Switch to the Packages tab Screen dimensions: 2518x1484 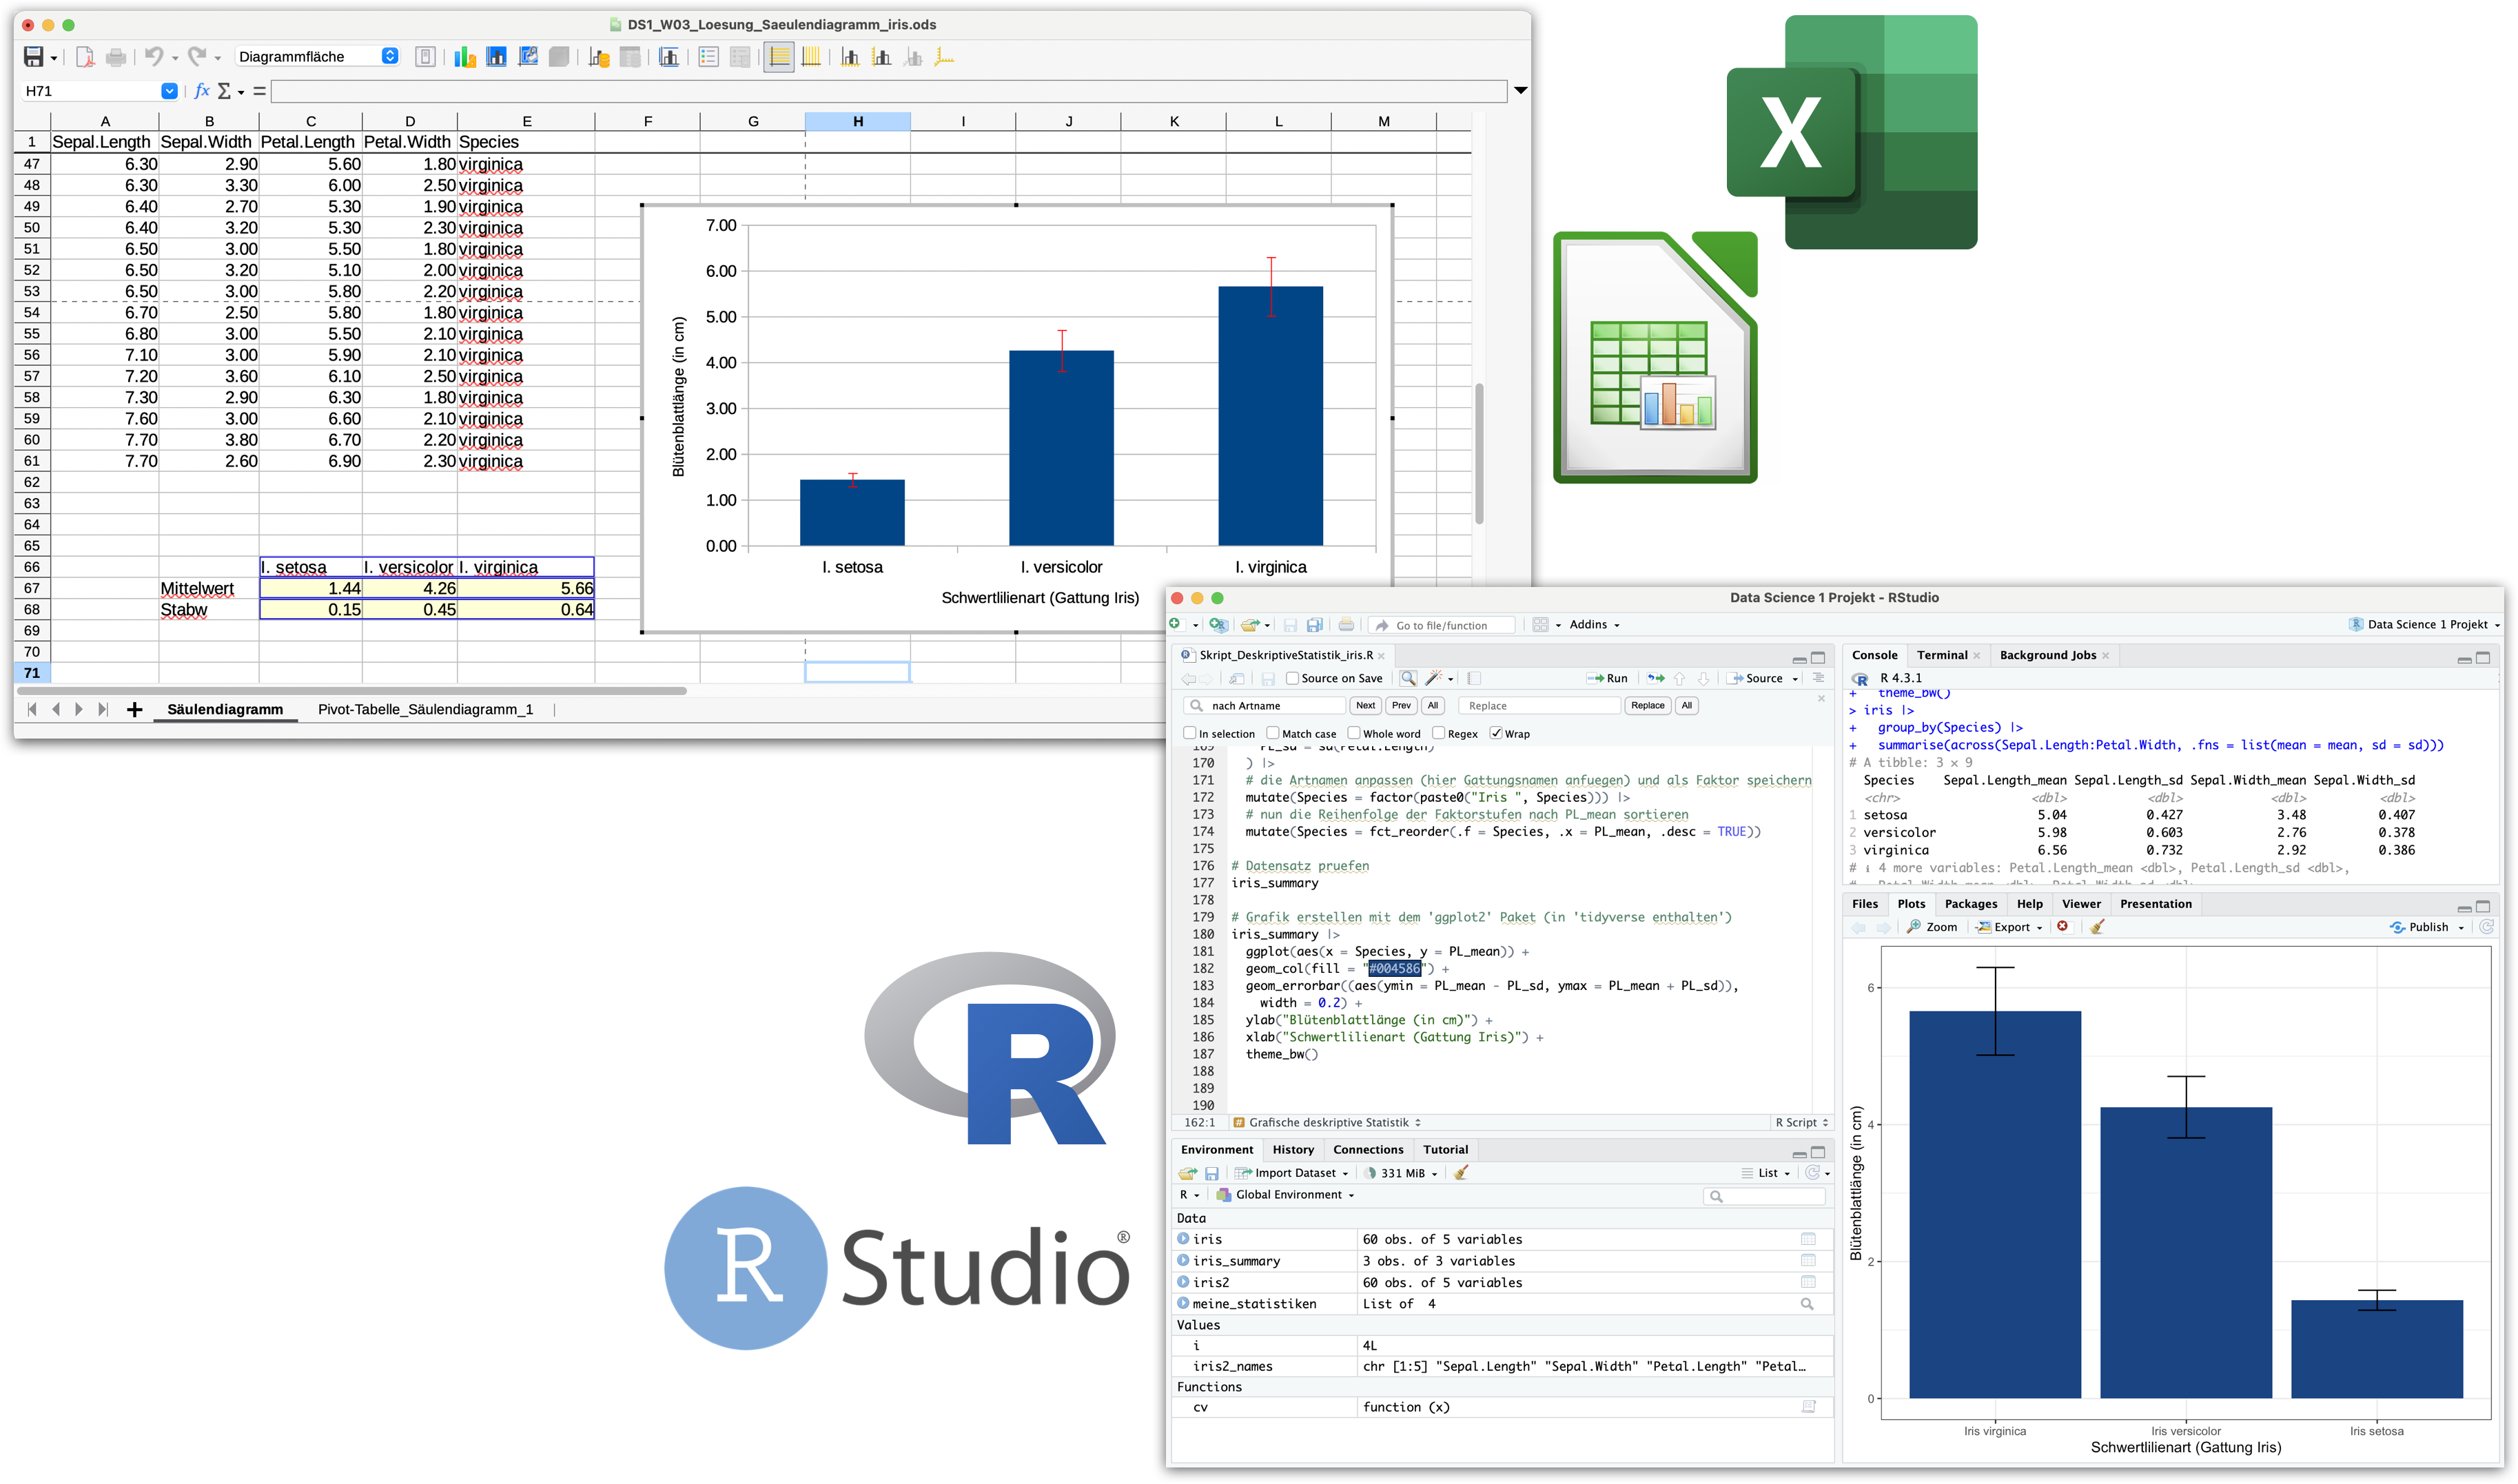(x=1970, y=904)
